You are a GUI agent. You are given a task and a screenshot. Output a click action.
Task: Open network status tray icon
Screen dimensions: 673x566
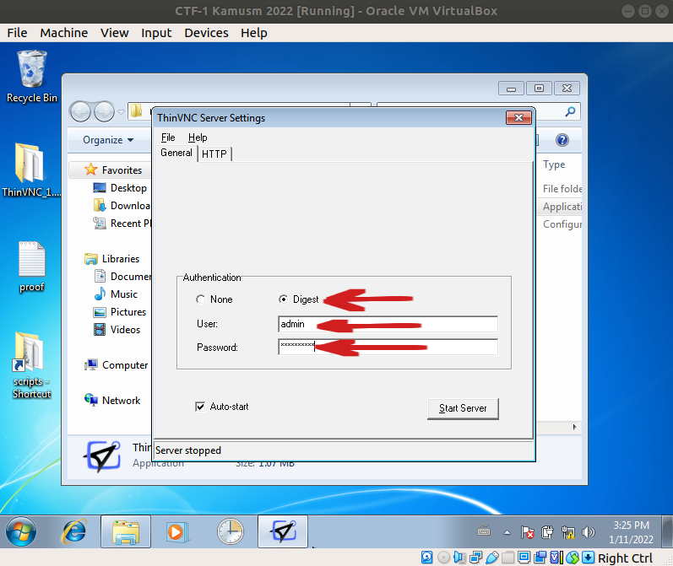tap(567, 532)
